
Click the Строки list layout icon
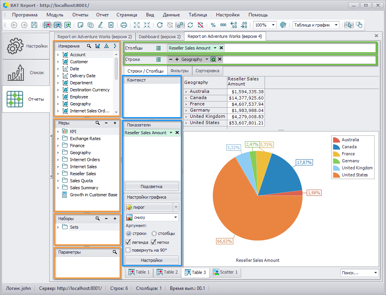158,59
